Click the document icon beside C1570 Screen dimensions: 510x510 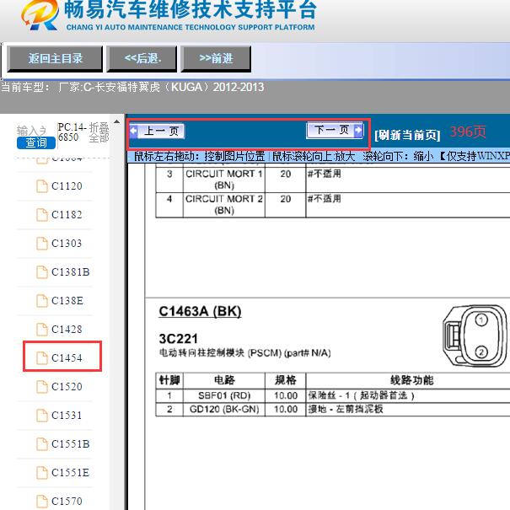[x=42, y=502]
